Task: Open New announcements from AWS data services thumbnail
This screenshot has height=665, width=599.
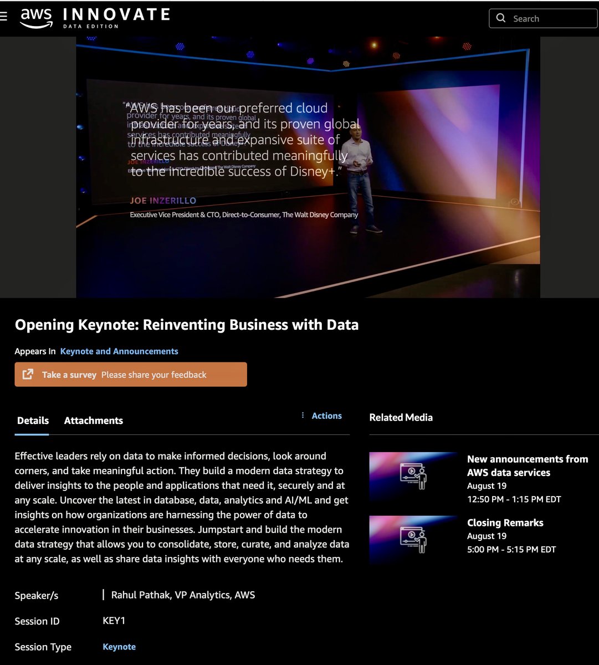Action: click(x=413, y=477)
